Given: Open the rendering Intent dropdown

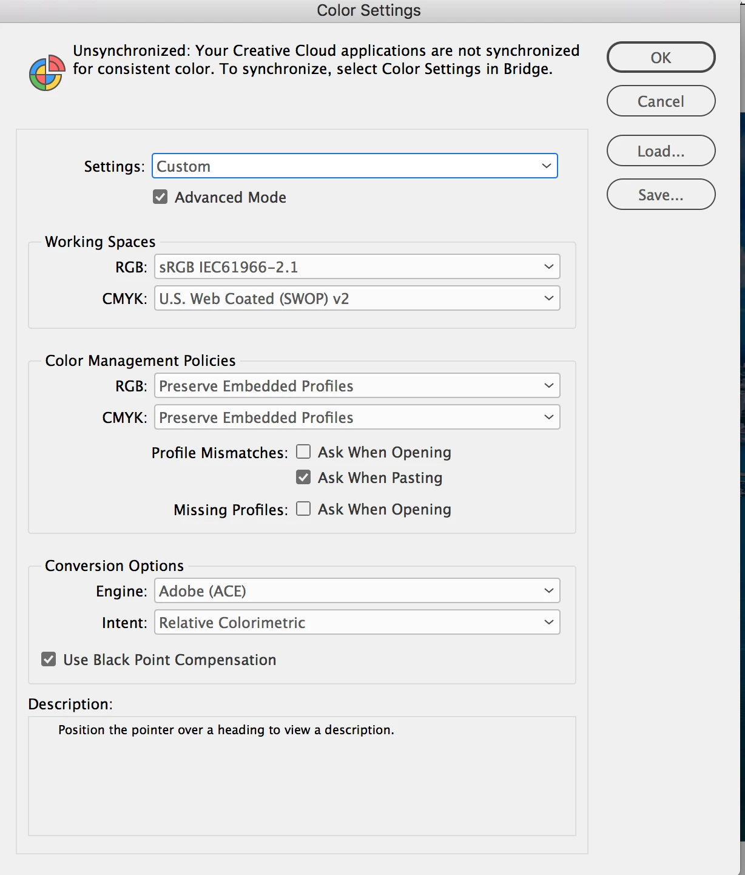Looking at the screenshot, I should tap(357, 622).
